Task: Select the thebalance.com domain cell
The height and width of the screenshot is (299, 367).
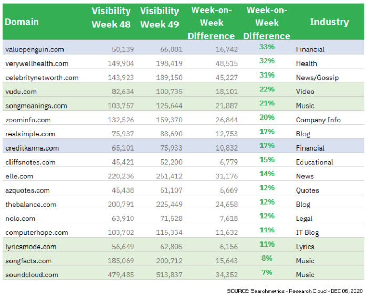Action: click(31, 205)
